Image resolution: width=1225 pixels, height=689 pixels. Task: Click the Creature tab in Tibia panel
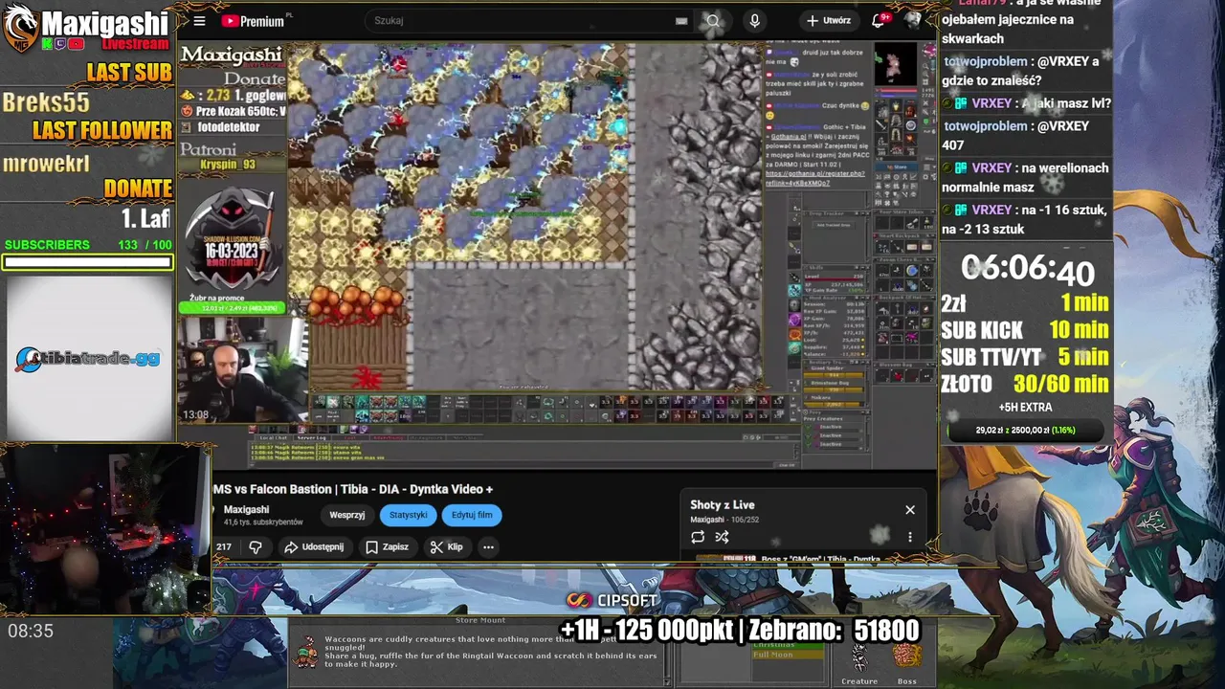859,681
